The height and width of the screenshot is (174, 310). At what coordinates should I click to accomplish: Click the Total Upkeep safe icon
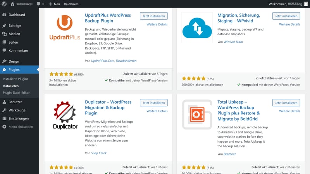point(197,115)
